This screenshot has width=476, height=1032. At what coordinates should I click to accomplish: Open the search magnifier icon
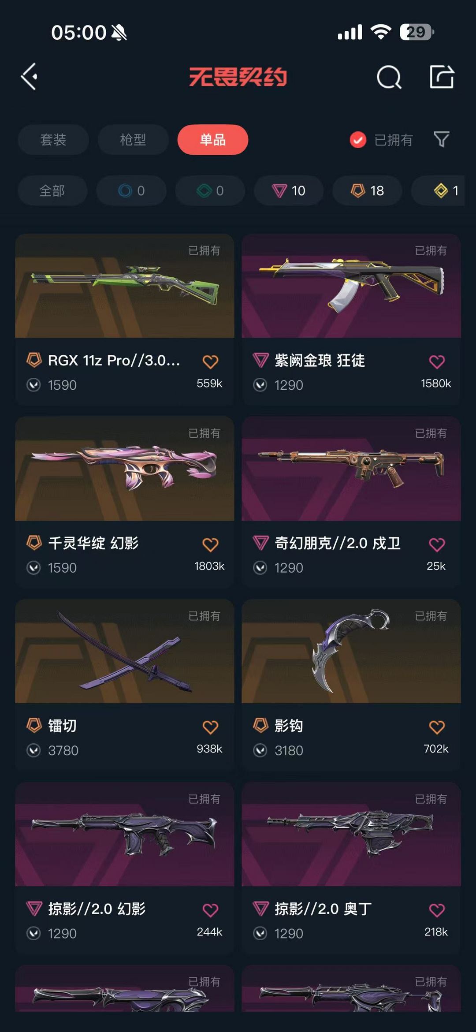click(x=389, y=77)
